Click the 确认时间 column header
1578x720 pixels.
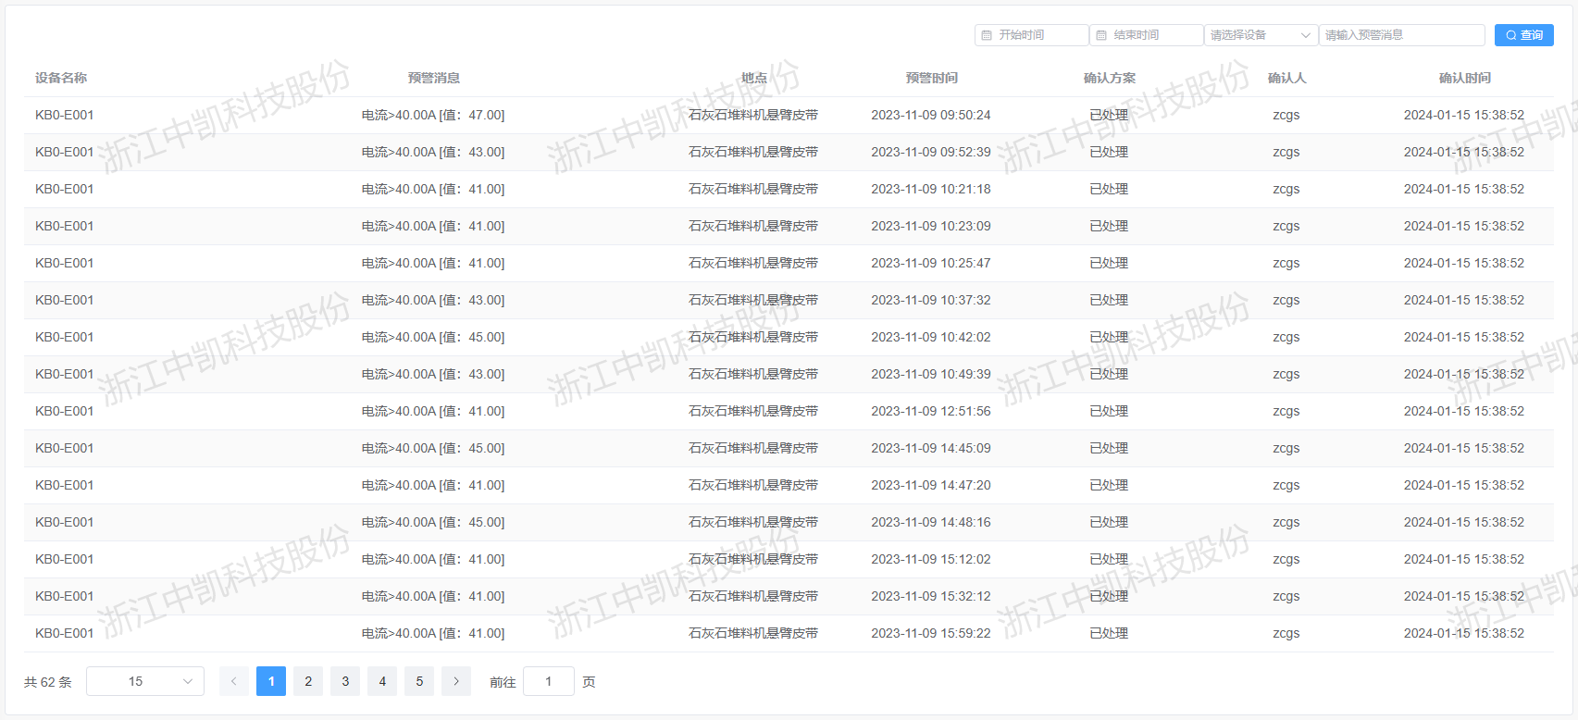pos(1464,78)
